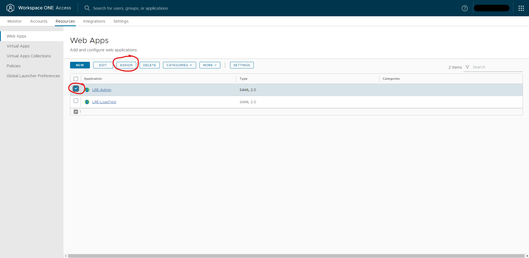
Task: Open Global Launcher Preferences in the sidebar
Action: point(33,76)
